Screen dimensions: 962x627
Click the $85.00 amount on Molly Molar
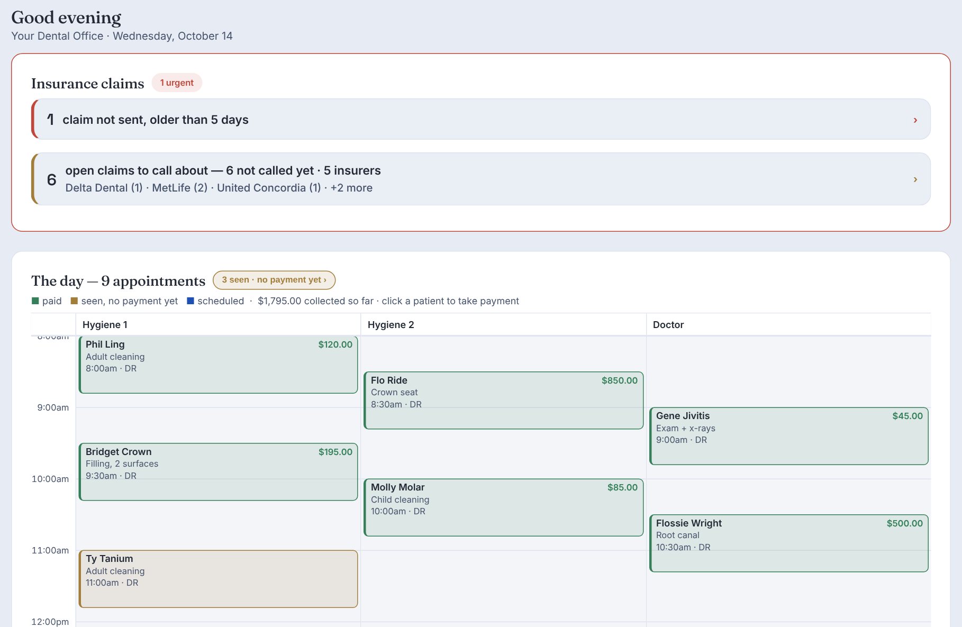[622, 487]
